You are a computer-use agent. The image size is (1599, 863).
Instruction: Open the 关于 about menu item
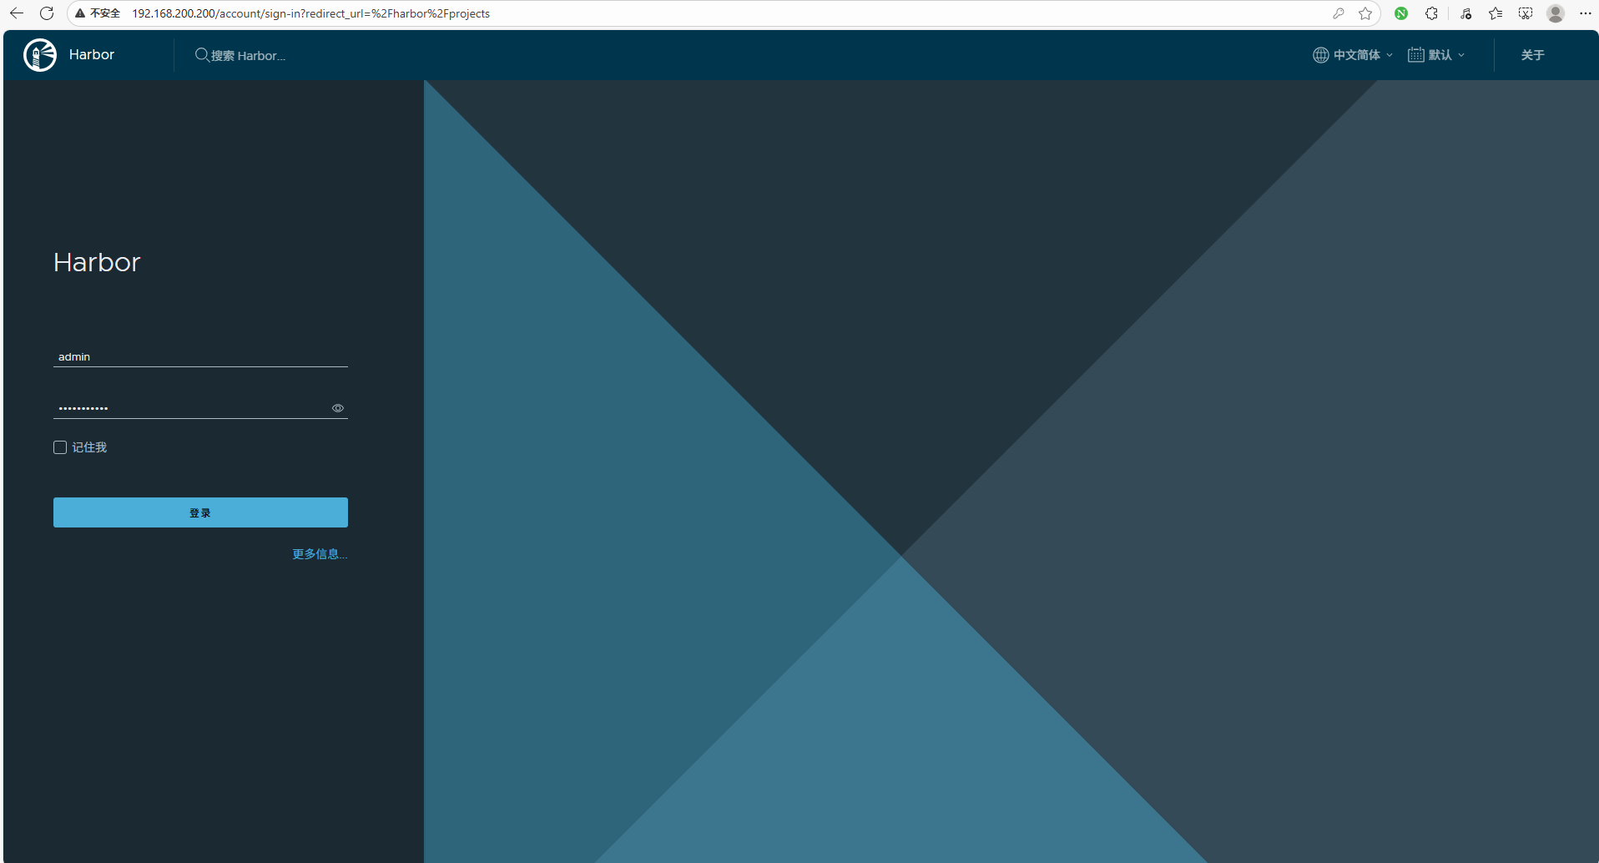coord(1532,55)
